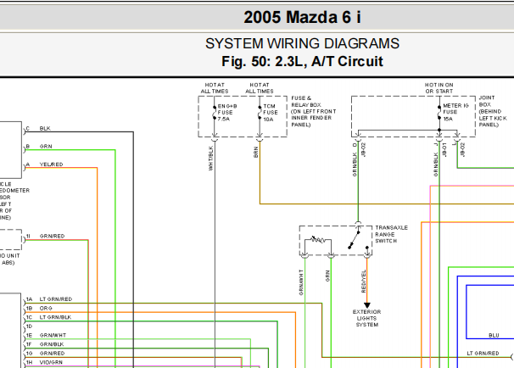Image resolution: width=514 pixels, height=368 pixels.
Task: Click the 1A LT GRN/RED connector label
Action: point(49,299)
